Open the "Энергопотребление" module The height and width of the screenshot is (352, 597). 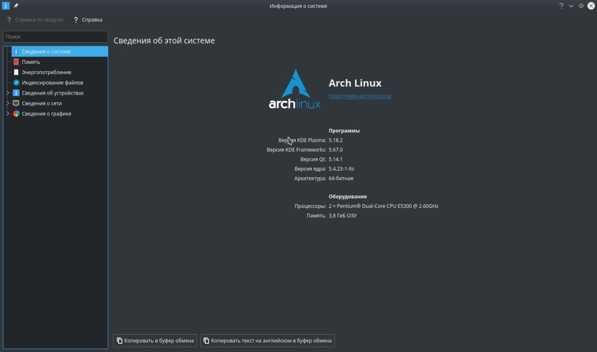coord(60,72)
